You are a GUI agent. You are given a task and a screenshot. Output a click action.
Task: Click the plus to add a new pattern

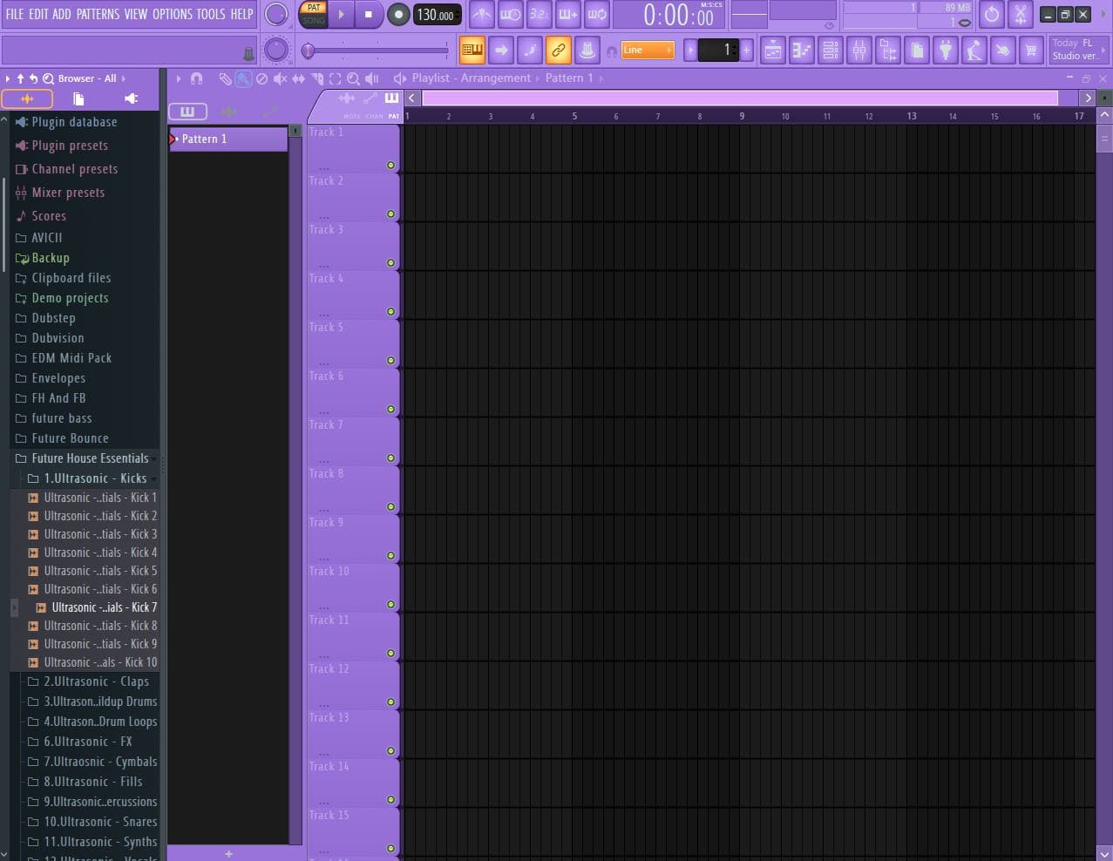click(228, 854)
